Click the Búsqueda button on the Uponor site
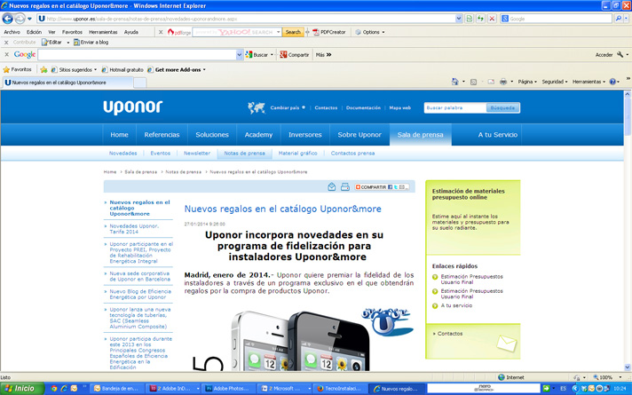 [502, 107]
